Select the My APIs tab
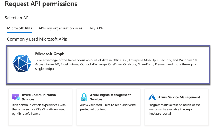The image size is (211, 128). (97, 28)
